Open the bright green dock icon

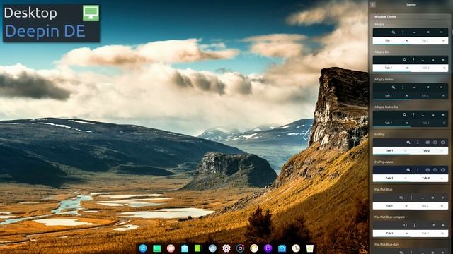[x=198, y=248]
